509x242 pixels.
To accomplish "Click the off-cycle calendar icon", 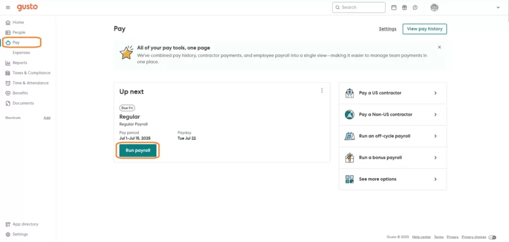I will point(349,136).
